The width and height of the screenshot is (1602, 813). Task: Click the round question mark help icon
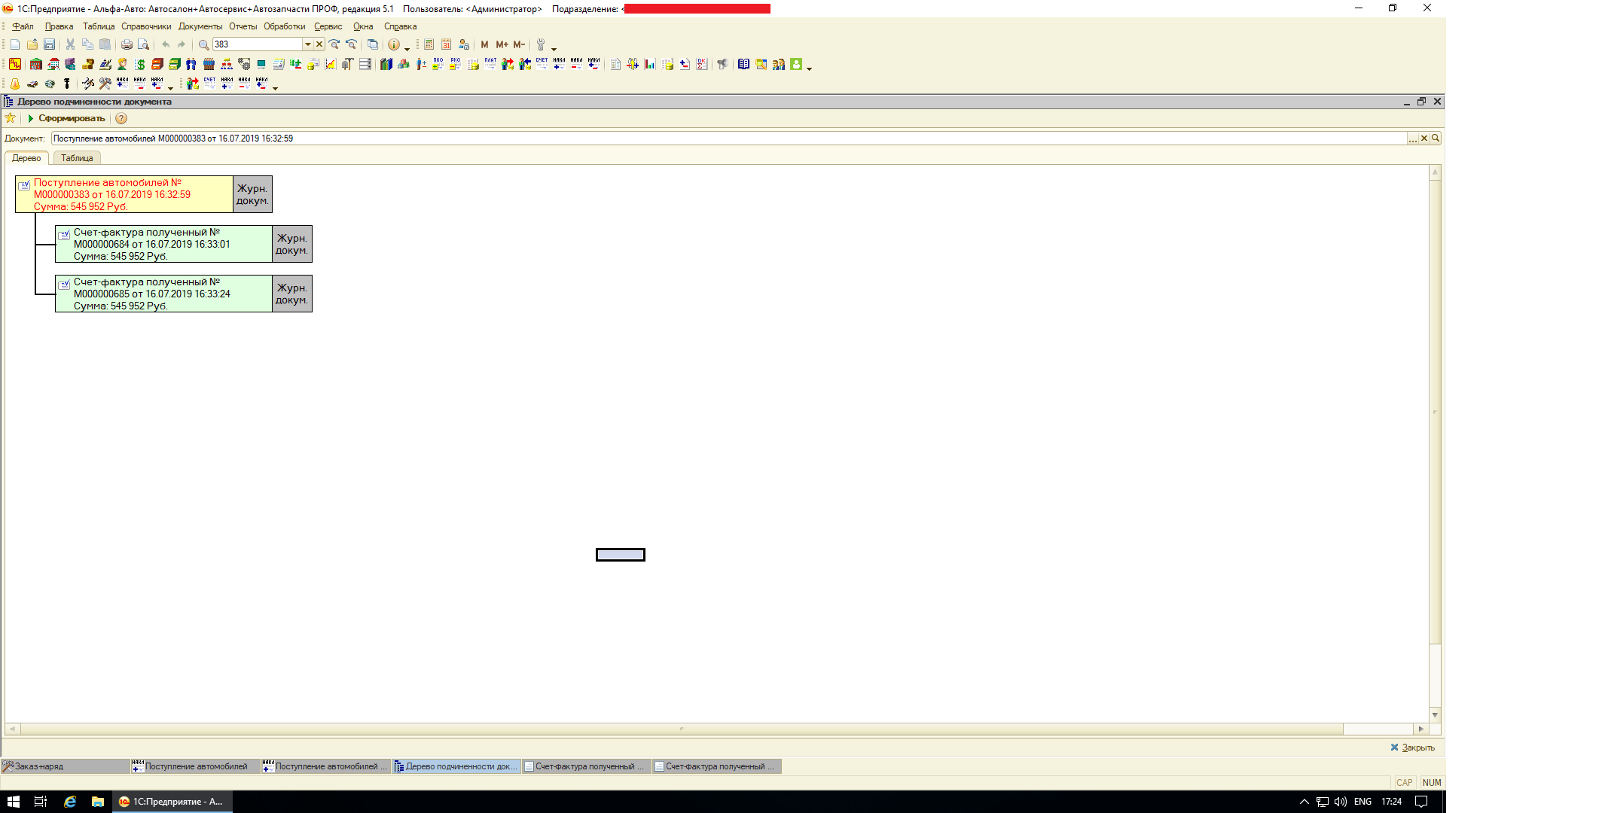121,118
